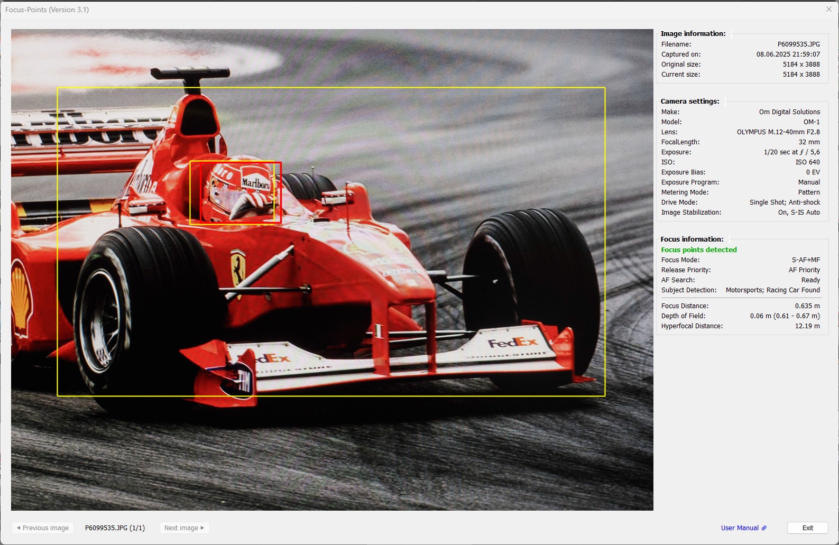This screenshot has height=545, width=839.
Task: Go to the Next image
Action: pyautogui.click(x=184, y=528)
